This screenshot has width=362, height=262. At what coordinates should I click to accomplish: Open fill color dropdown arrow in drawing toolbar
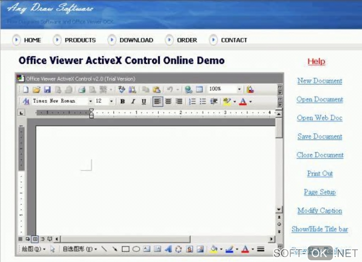(221, 249)
